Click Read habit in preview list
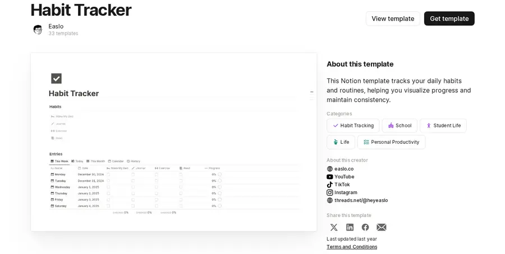This screenshot has width=505, height=254. click(x=57, y=138)
